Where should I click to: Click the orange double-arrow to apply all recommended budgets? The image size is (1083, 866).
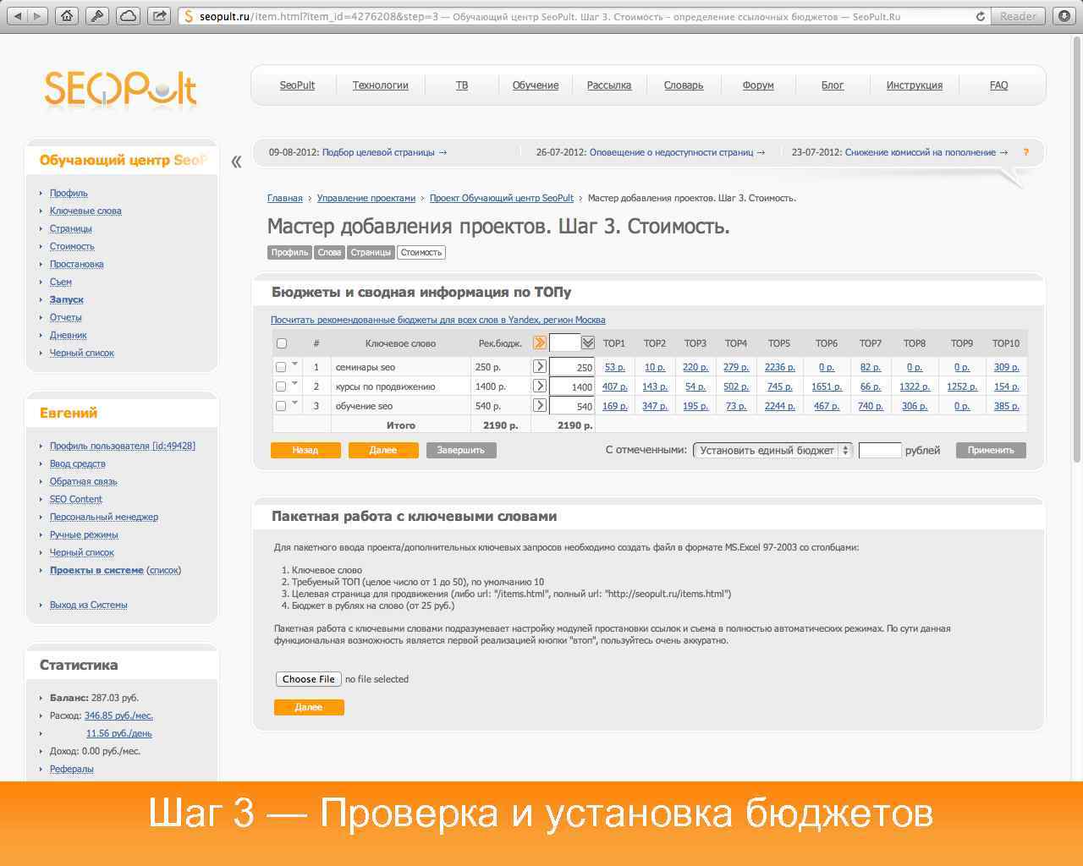pos(539,343)
